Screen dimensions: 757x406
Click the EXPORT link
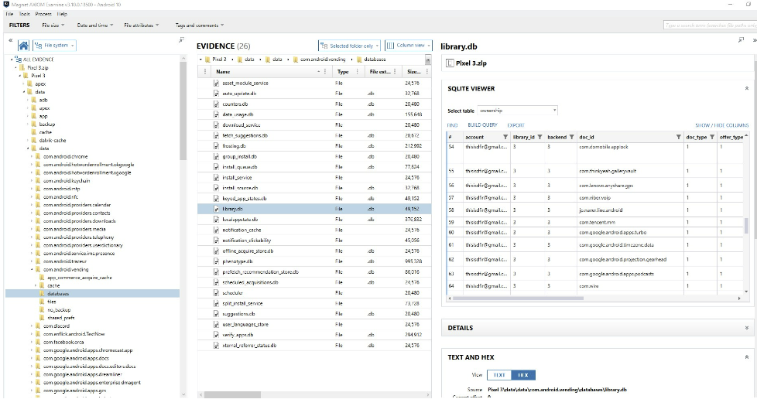click(516, 125)
